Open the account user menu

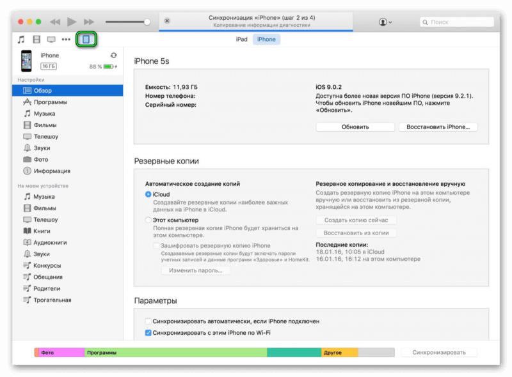click(385, 22)
